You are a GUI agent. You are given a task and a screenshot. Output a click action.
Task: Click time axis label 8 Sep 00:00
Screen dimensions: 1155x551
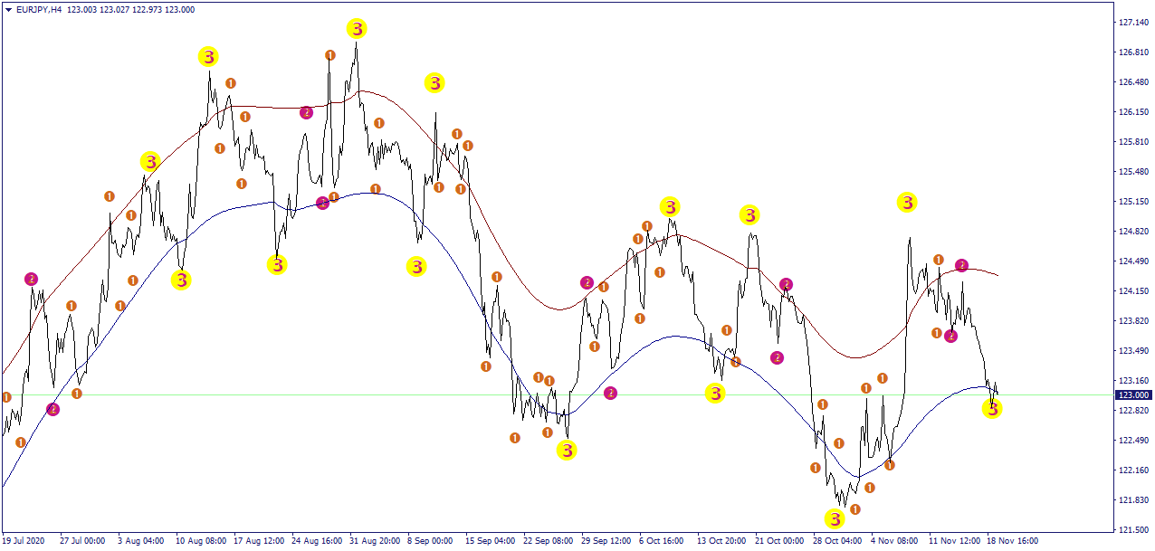click(x=431, y=541)
